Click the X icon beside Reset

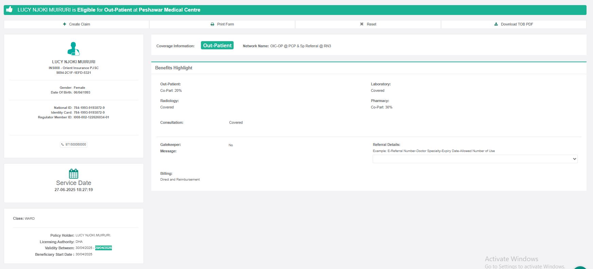point(362,24)
